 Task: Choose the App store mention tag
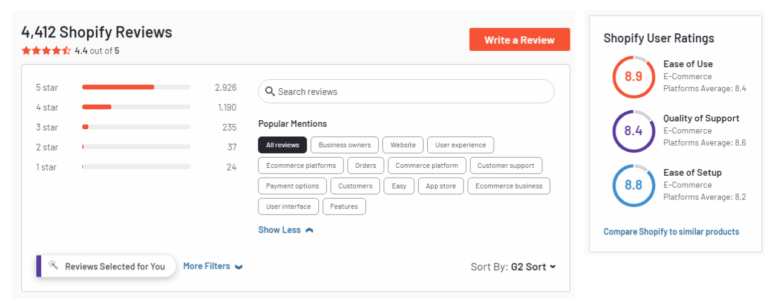pos(441,186)
